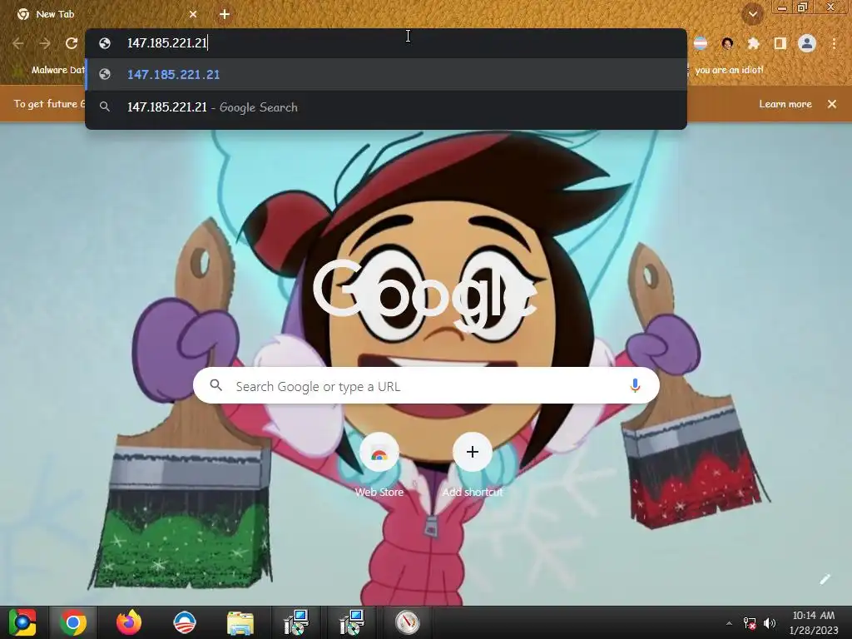852x639 pixels.
Task: Open the second installer icon in taskbar
Action: pyautogui.click(x=352, y=622)
